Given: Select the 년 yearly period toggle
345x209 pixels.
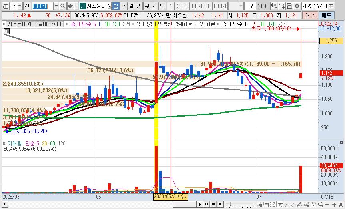Looking at the screenshot, I should click(x=139, y=6).
